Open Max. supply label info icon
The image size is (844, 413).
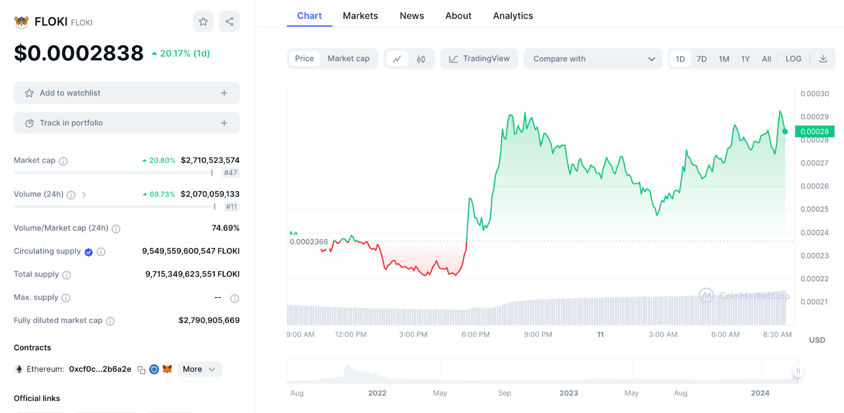click(66, 298)
